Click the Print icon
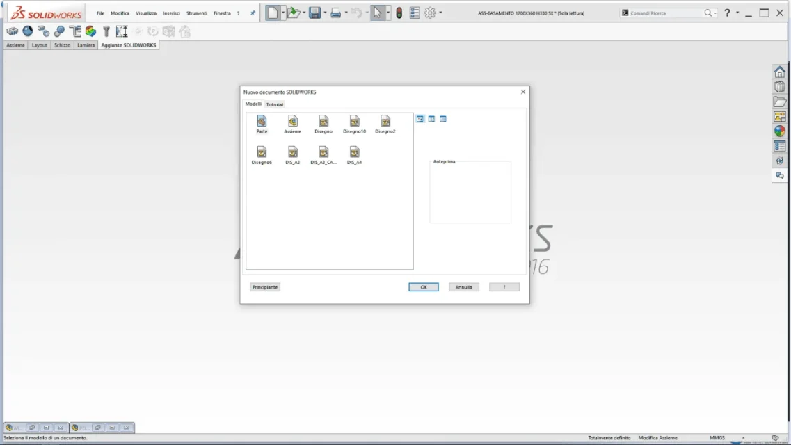This screenshot has width=791, height=445. click(335, 13)
